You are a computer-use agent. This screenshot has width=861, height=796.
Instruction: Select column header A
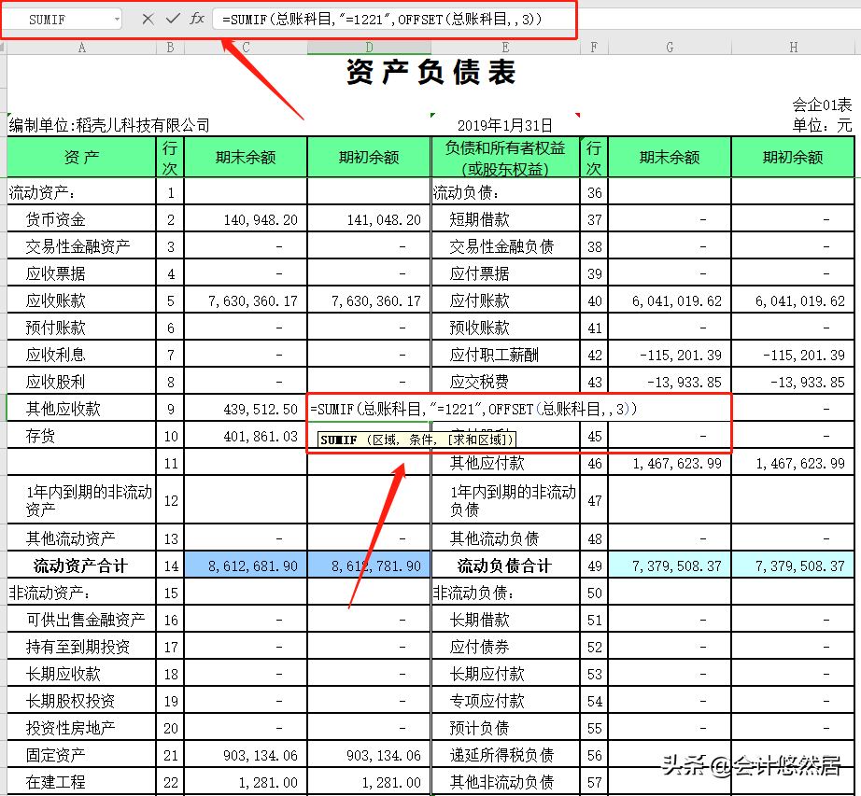click(81, 45)
